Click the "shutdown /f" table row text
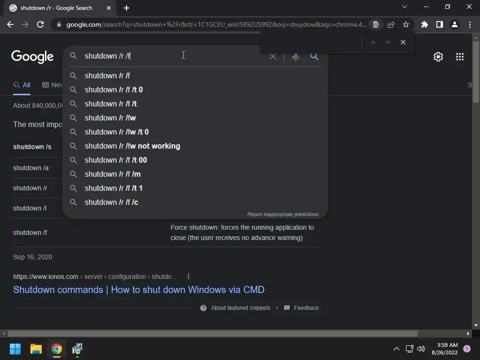 [x=30, y=232]
